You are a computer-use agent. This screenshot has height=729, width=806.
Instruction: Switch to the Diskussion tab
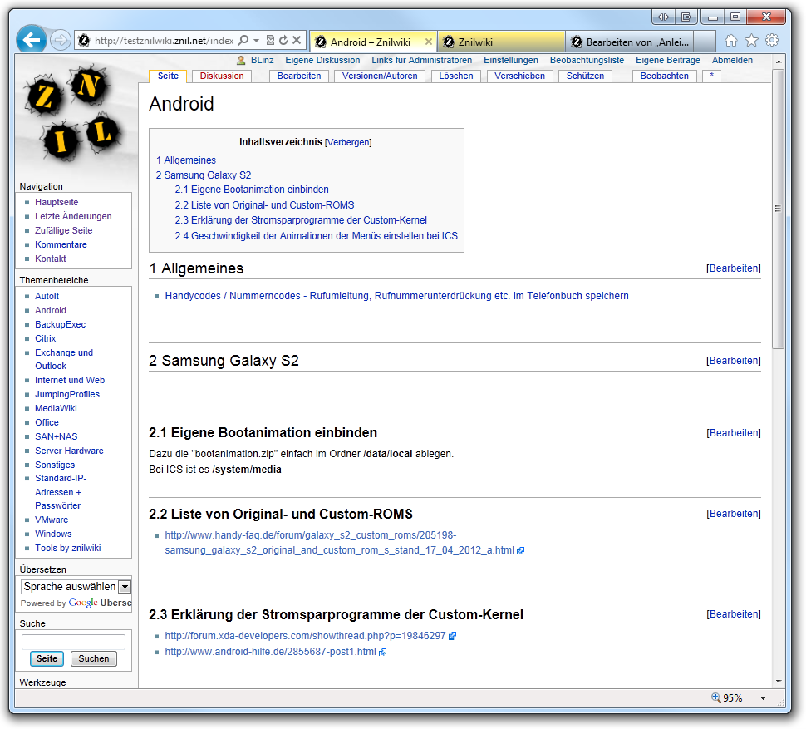(222, 76)
